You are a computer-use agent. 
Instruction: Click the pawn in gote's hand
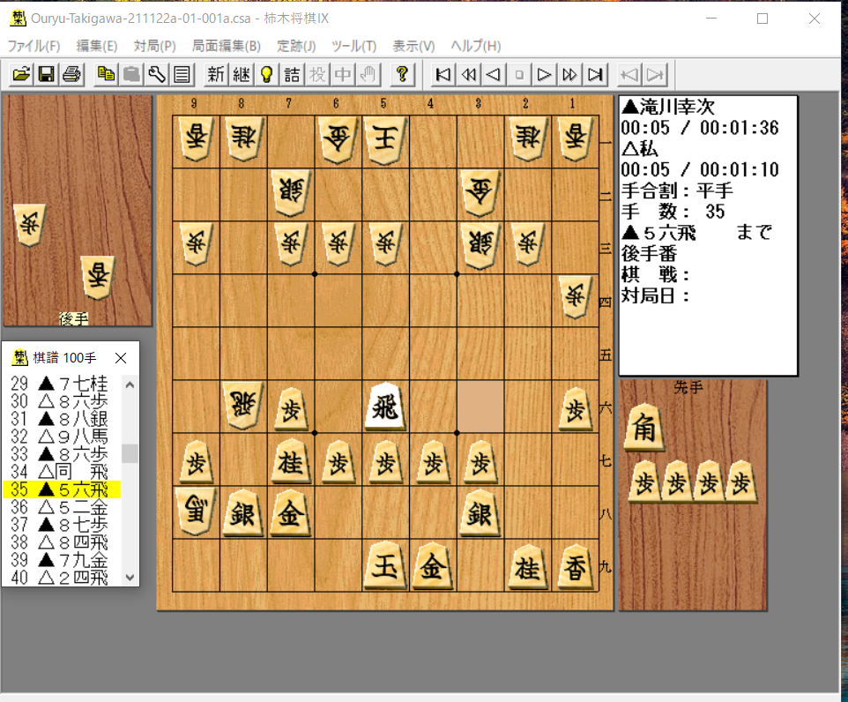(x=29, y=225)
